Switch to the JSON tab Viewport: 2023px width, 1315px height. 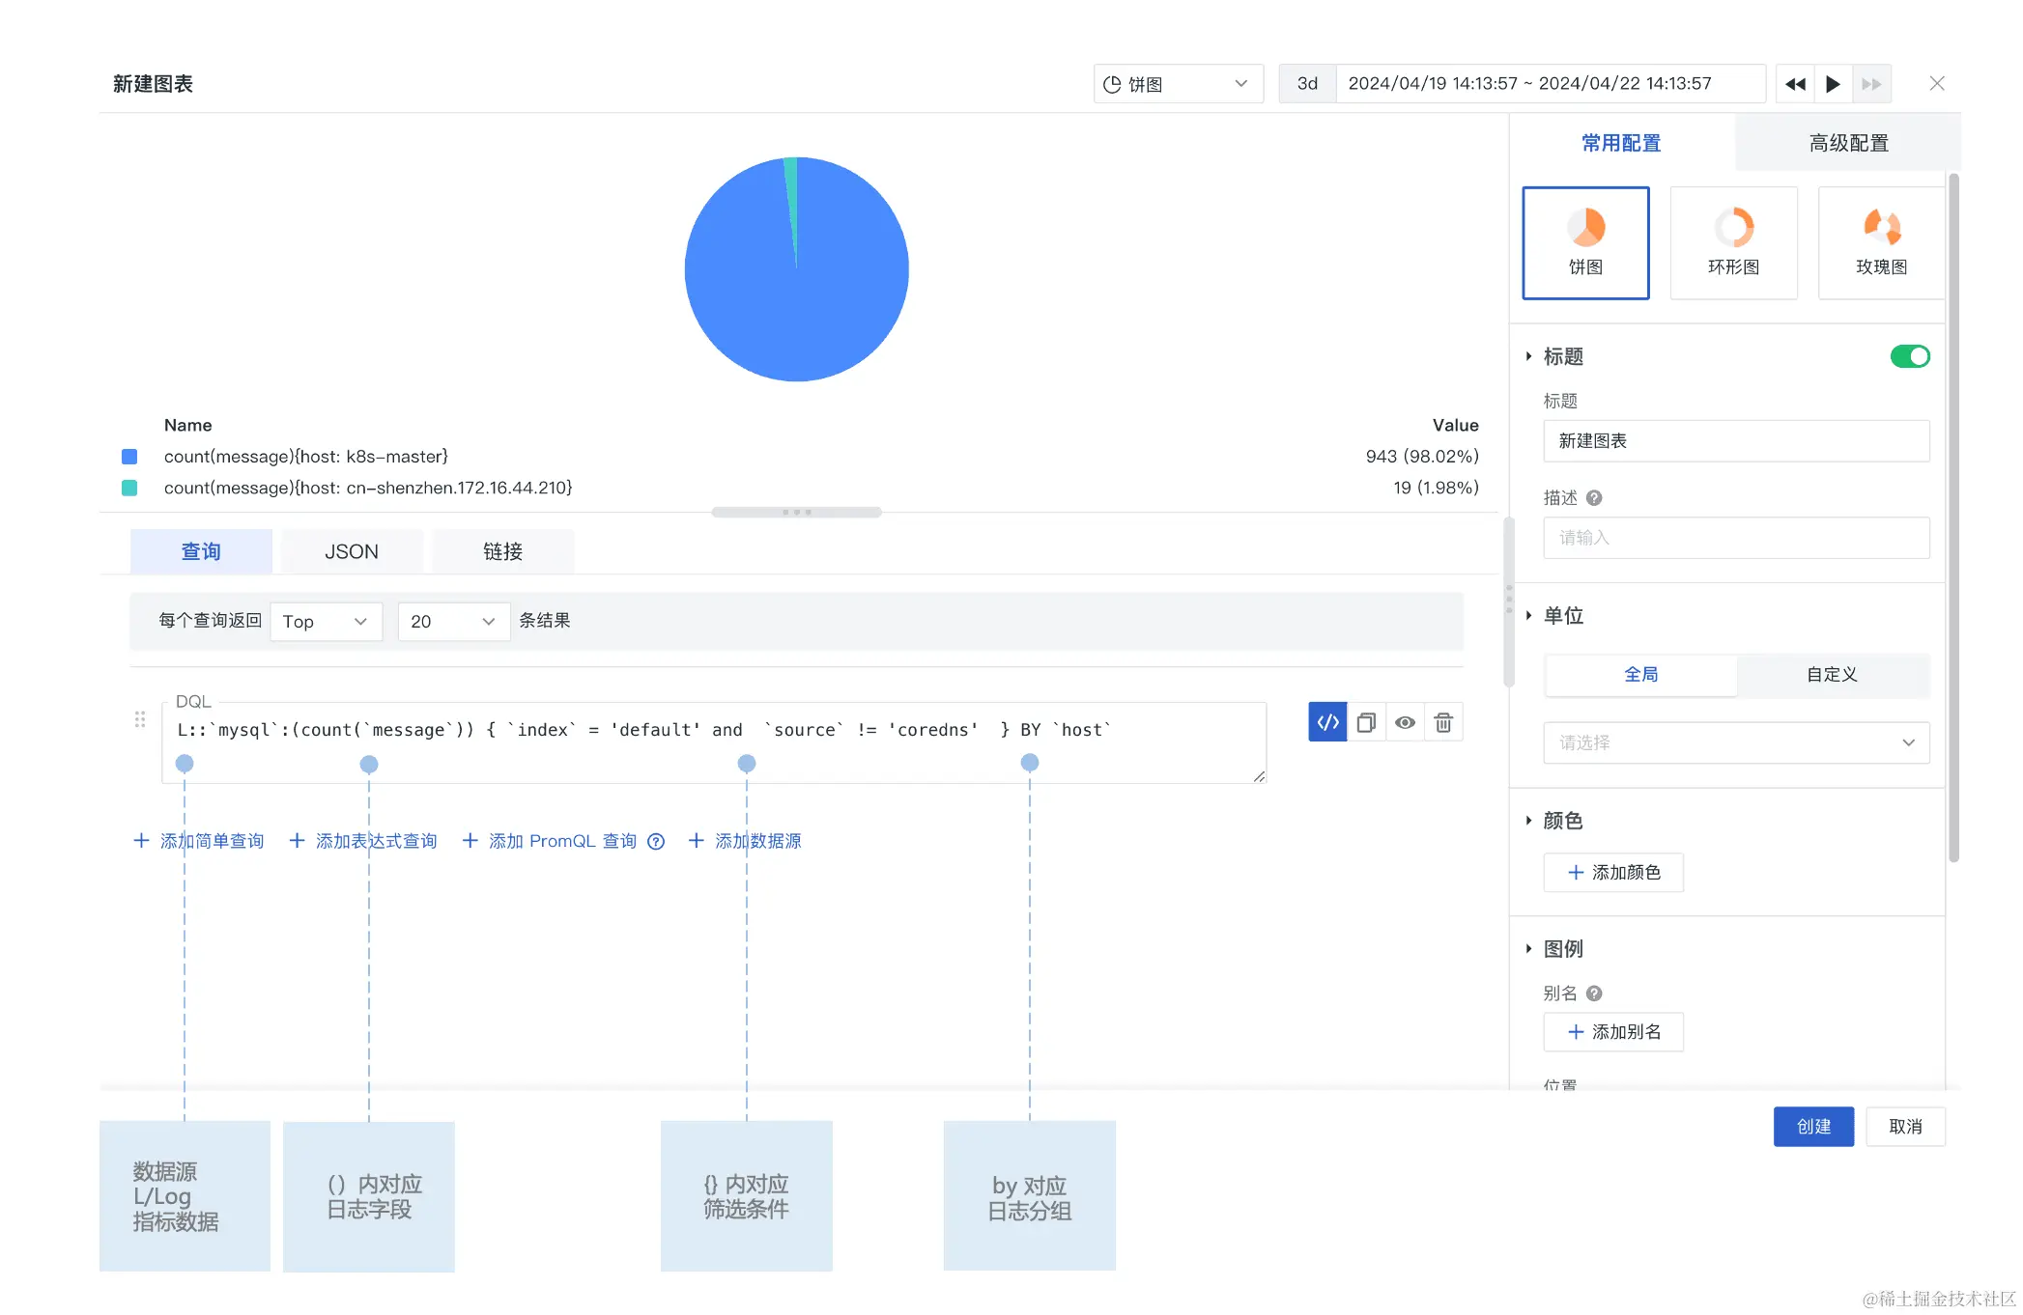[x=352, y=551]
